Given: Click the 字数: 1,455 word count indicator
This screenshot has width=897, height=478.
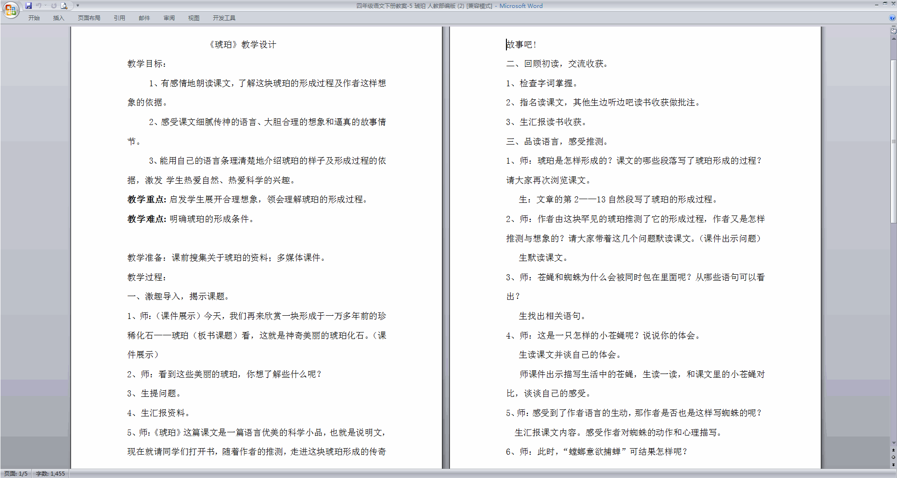Looking at the screenshot, I should 50,473.
